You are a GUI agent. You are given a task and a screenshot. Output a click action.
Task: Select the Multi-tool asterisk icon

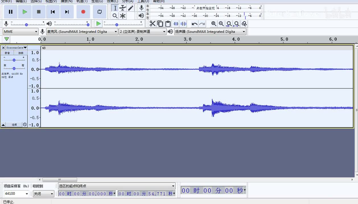coord(123,16)
